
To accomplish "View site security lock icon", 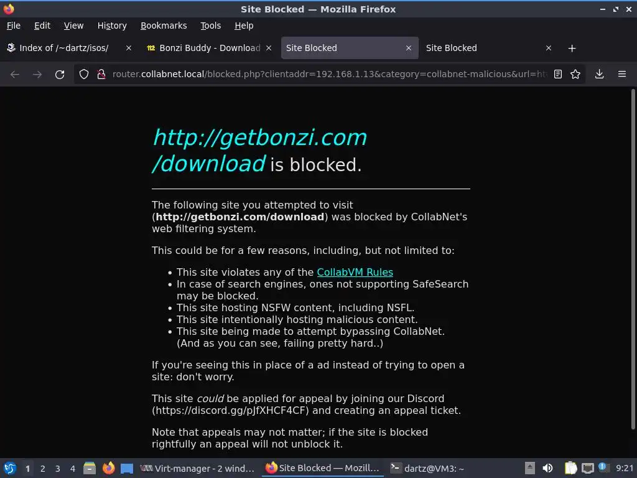I will (x=101, y=75).
